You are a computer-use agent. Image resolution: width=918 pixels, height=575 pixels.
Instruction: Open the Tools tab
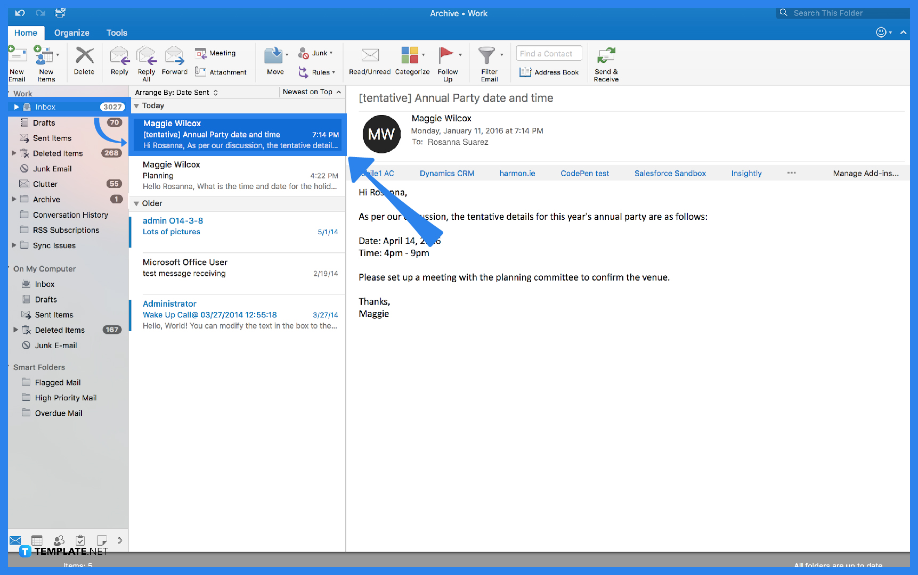tap(117, 32)
